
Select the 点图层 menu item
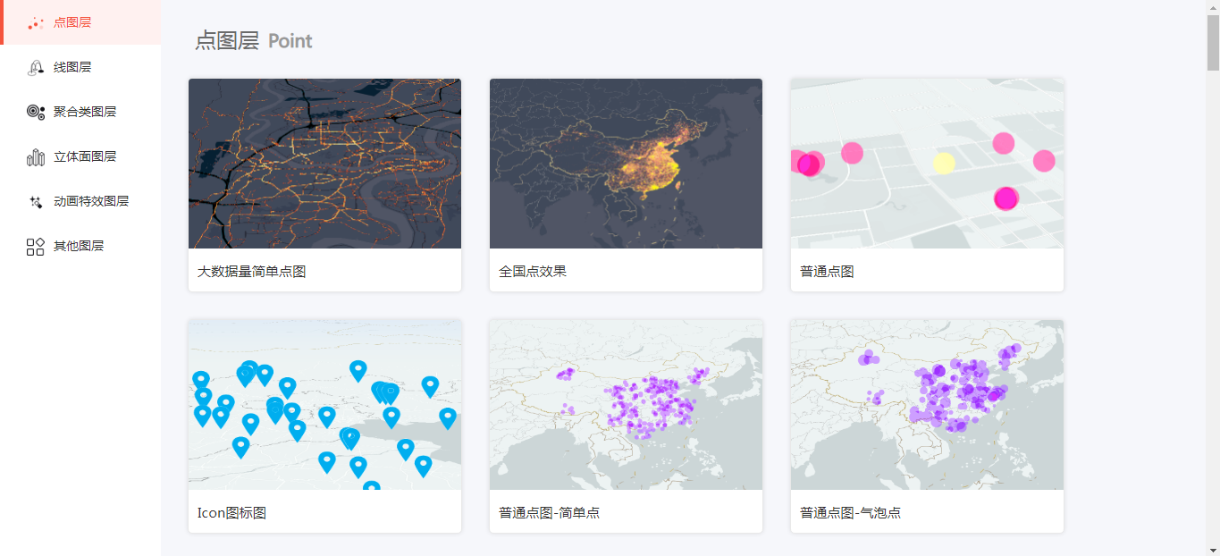(x=80, y=22)
